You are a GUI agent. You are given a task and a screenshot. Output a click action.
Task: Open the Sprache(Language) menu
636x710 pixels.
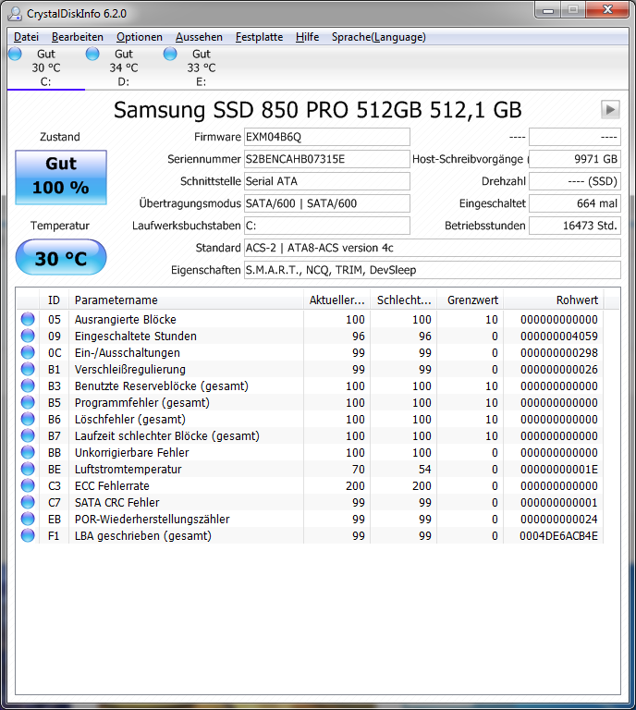(379, 37)
